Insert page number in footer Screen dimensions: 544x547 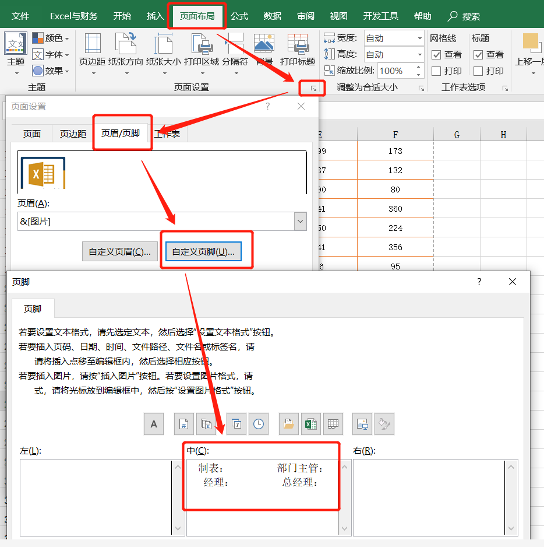point(183,424)
